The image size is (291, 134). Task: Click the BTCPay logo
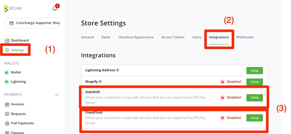click(x=13, y=8)
